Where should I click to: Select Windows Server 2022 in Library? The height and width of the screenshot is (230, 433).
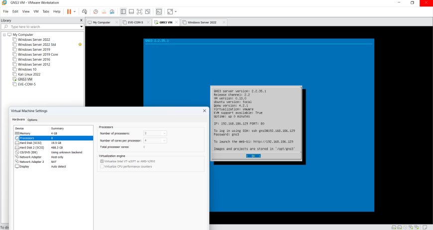pos(34,40)
